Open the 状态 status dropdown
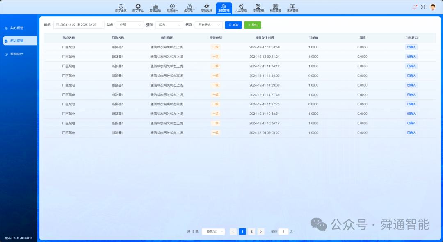Screen dimensions: 443x242 (208, 25)
